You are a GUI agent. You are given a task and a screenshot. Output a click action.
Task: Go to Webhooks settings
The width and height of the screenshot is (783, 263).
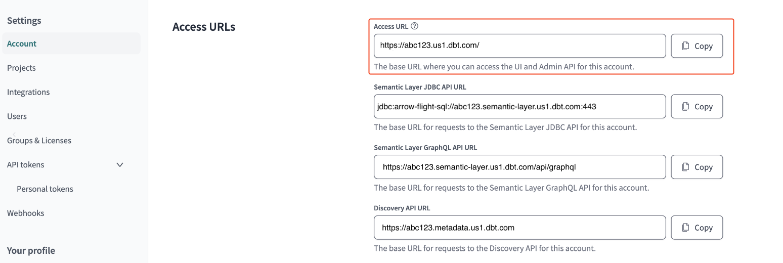[26, 213]
